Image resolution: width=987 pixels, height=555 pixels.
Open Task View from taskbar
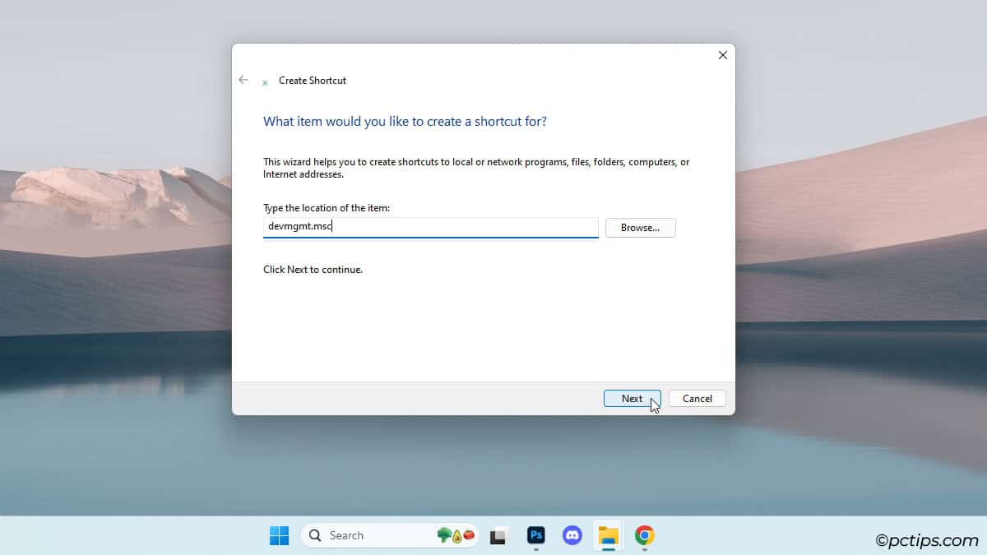(x=498, y=536)
